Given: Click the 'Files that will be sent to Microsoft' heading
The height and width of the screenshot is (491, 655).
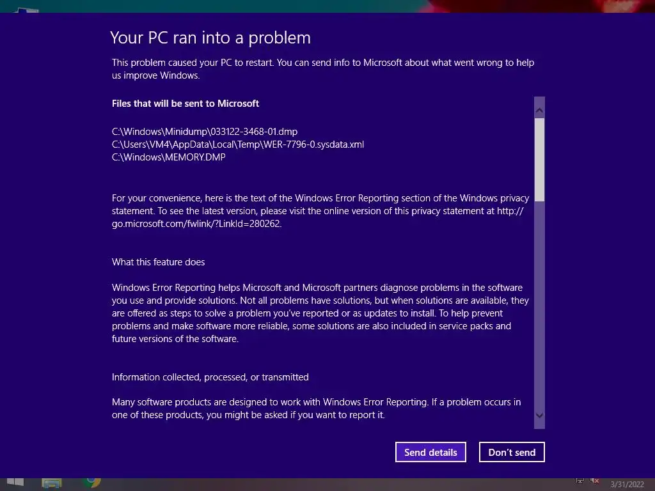Looking at the screenshot, I should click(185, 104).
